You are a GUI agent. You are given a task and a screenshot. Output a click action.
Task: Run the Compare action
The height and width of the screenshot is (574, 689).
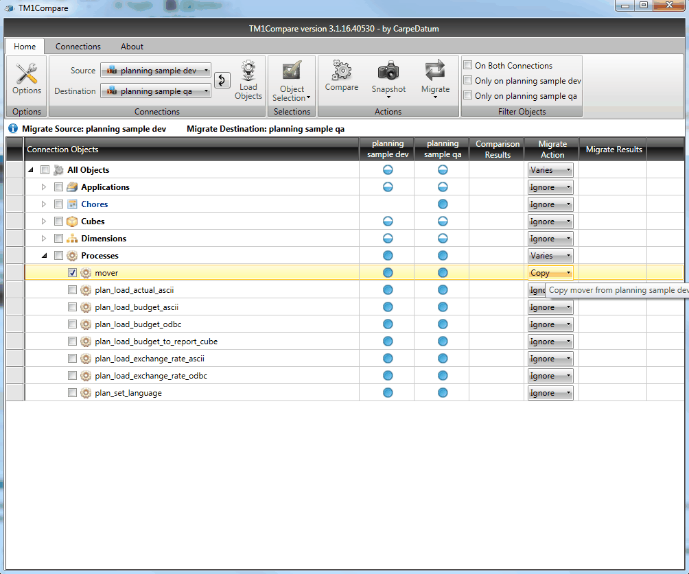(342, 70)
